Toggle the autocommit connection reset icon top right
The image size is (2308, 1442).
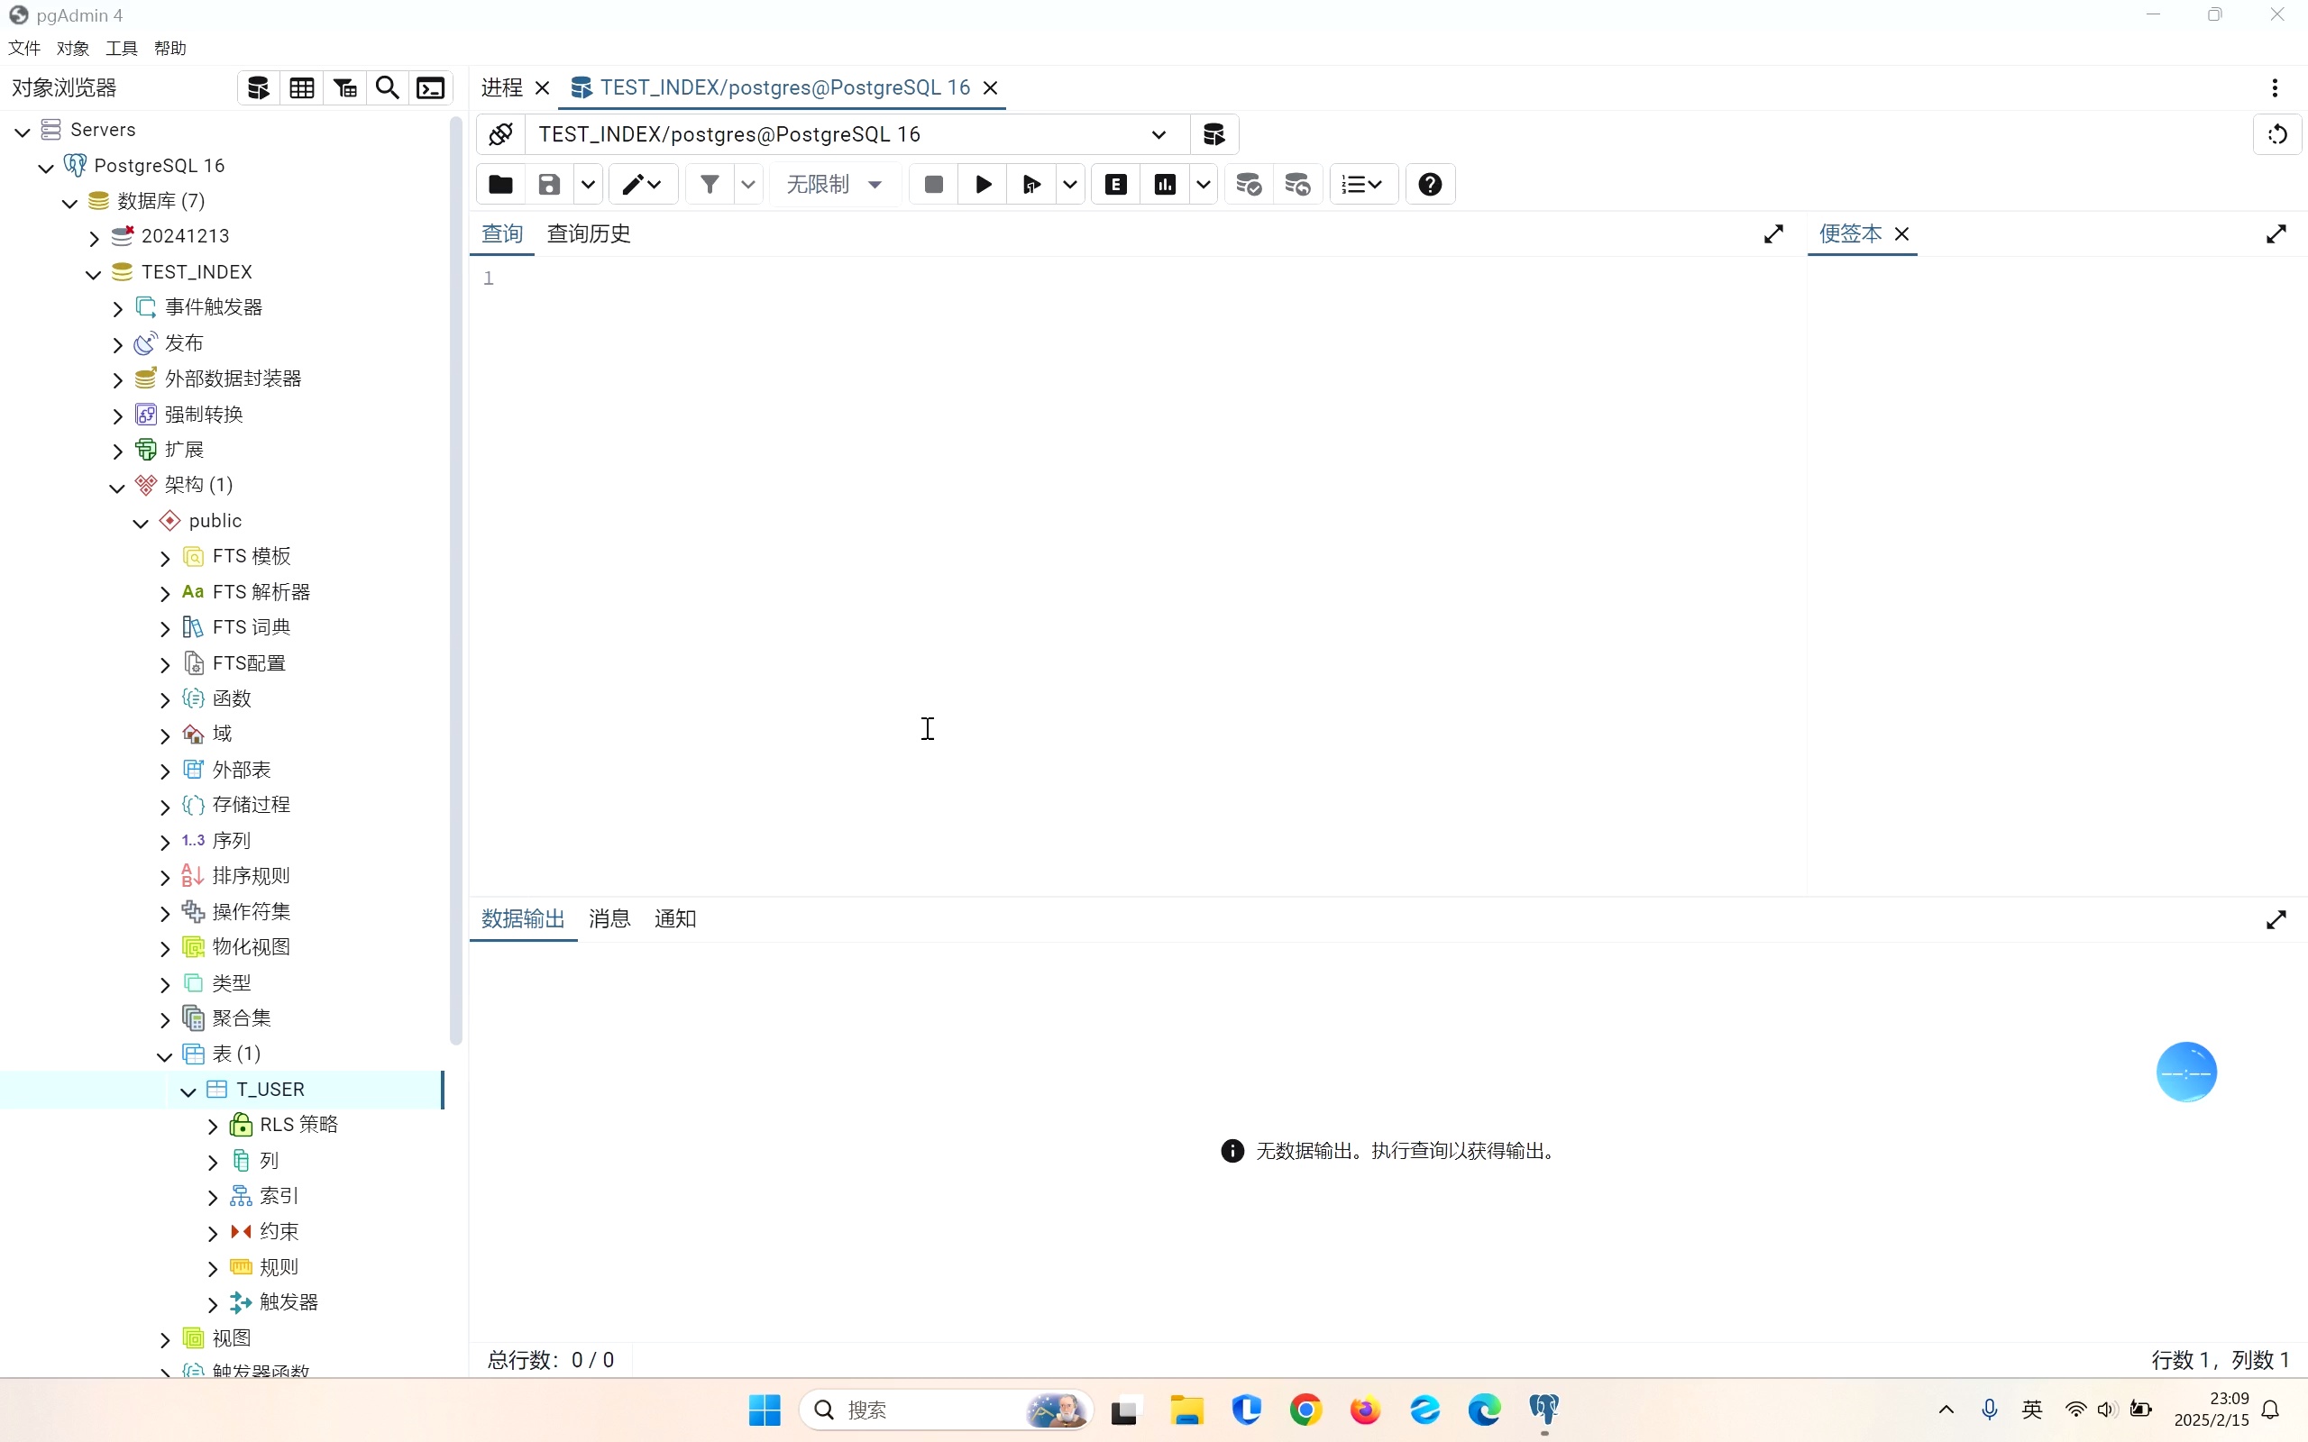2277,134
